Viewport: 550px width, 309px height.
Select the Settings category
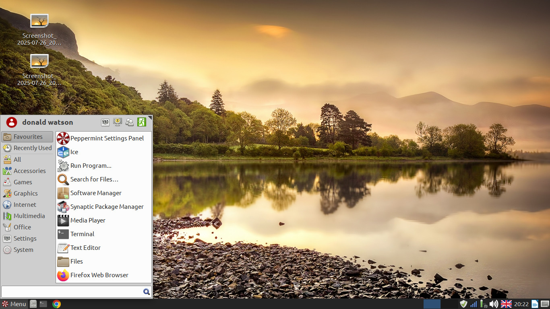pyautogui.click(x=27, y=238)
